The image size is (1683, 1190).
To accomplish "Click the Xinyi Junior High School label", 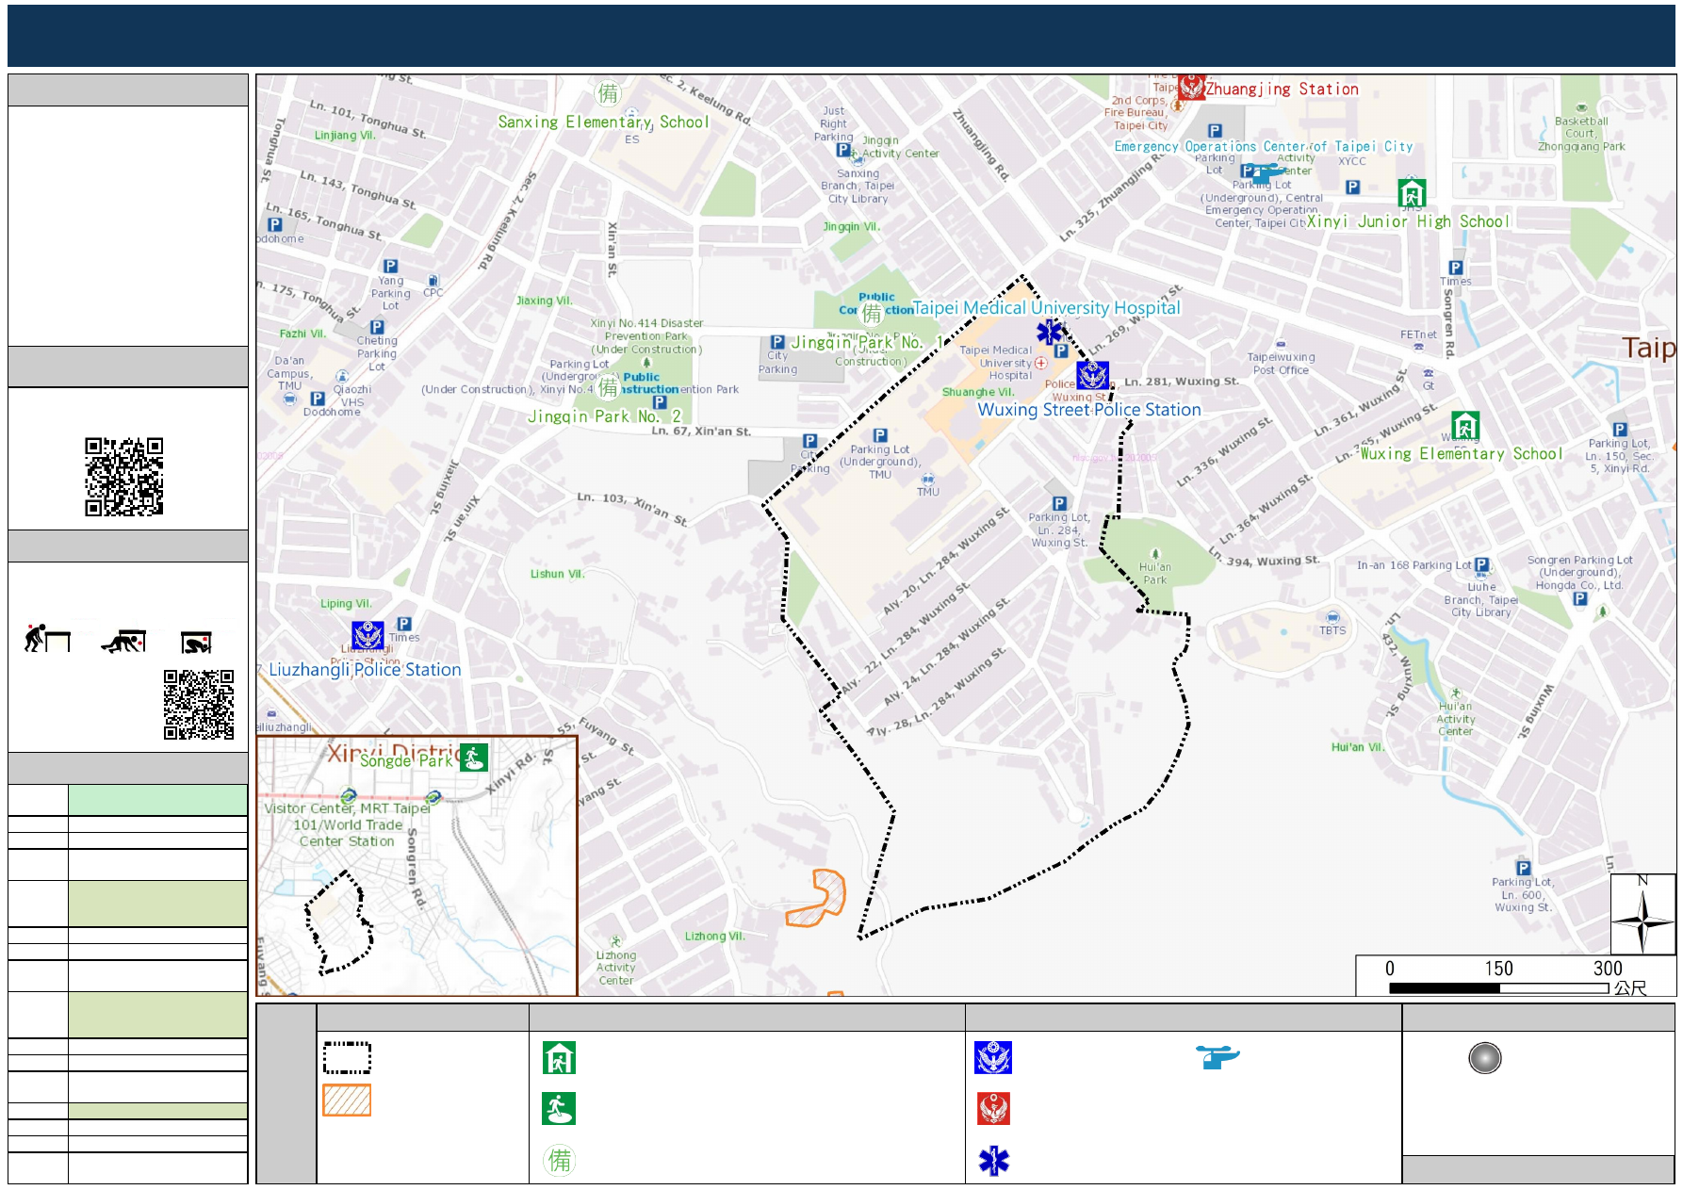I will pos(1408,221).
